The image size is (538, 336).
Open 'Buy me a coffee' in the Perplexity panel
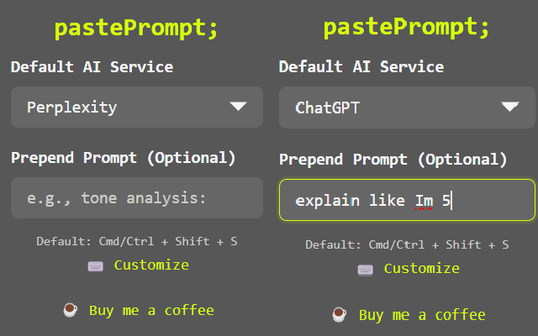point(151,311)
